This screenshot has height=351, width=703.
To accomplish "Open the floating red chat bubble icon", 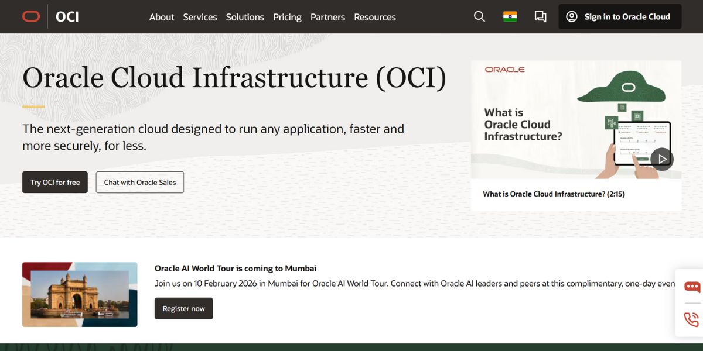I will [x=691, y=287].
